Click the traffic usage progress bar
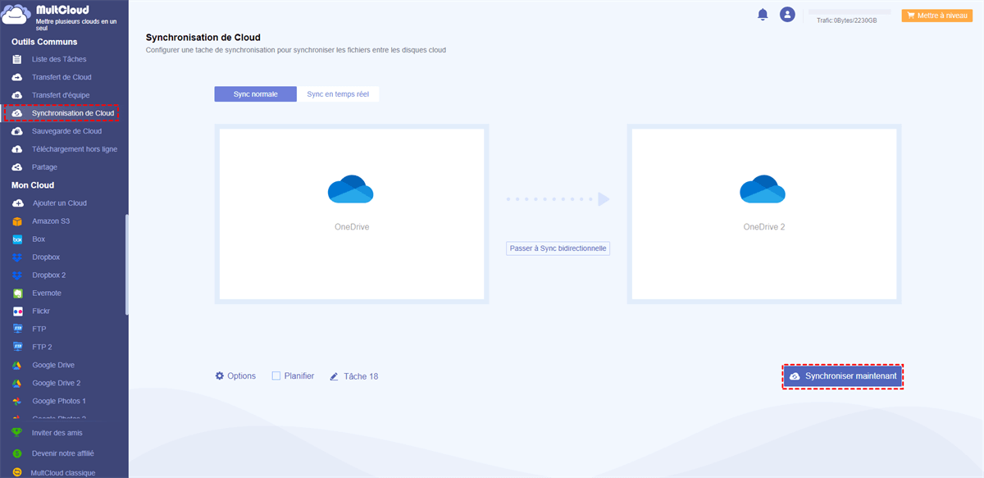The image size is (984, 478). click(850, 12)
